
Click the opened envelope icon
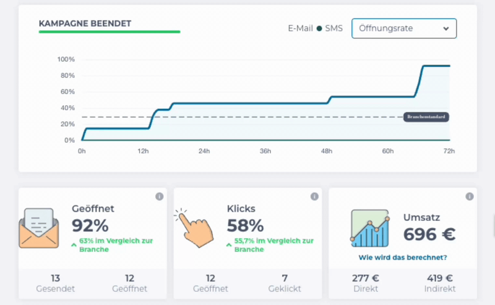tap(39, 228)
